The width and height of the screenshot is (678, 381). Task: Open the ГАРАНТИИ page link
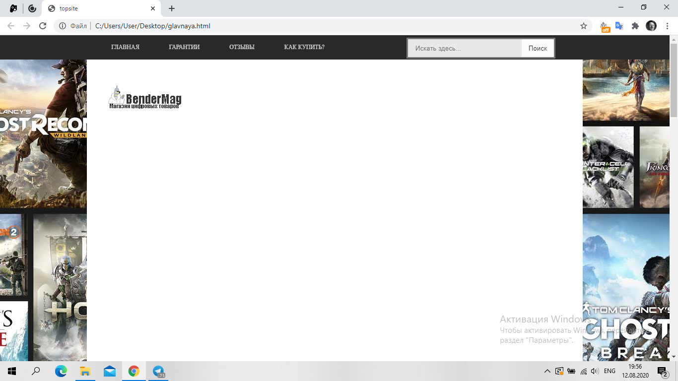(x=184, y=47)
